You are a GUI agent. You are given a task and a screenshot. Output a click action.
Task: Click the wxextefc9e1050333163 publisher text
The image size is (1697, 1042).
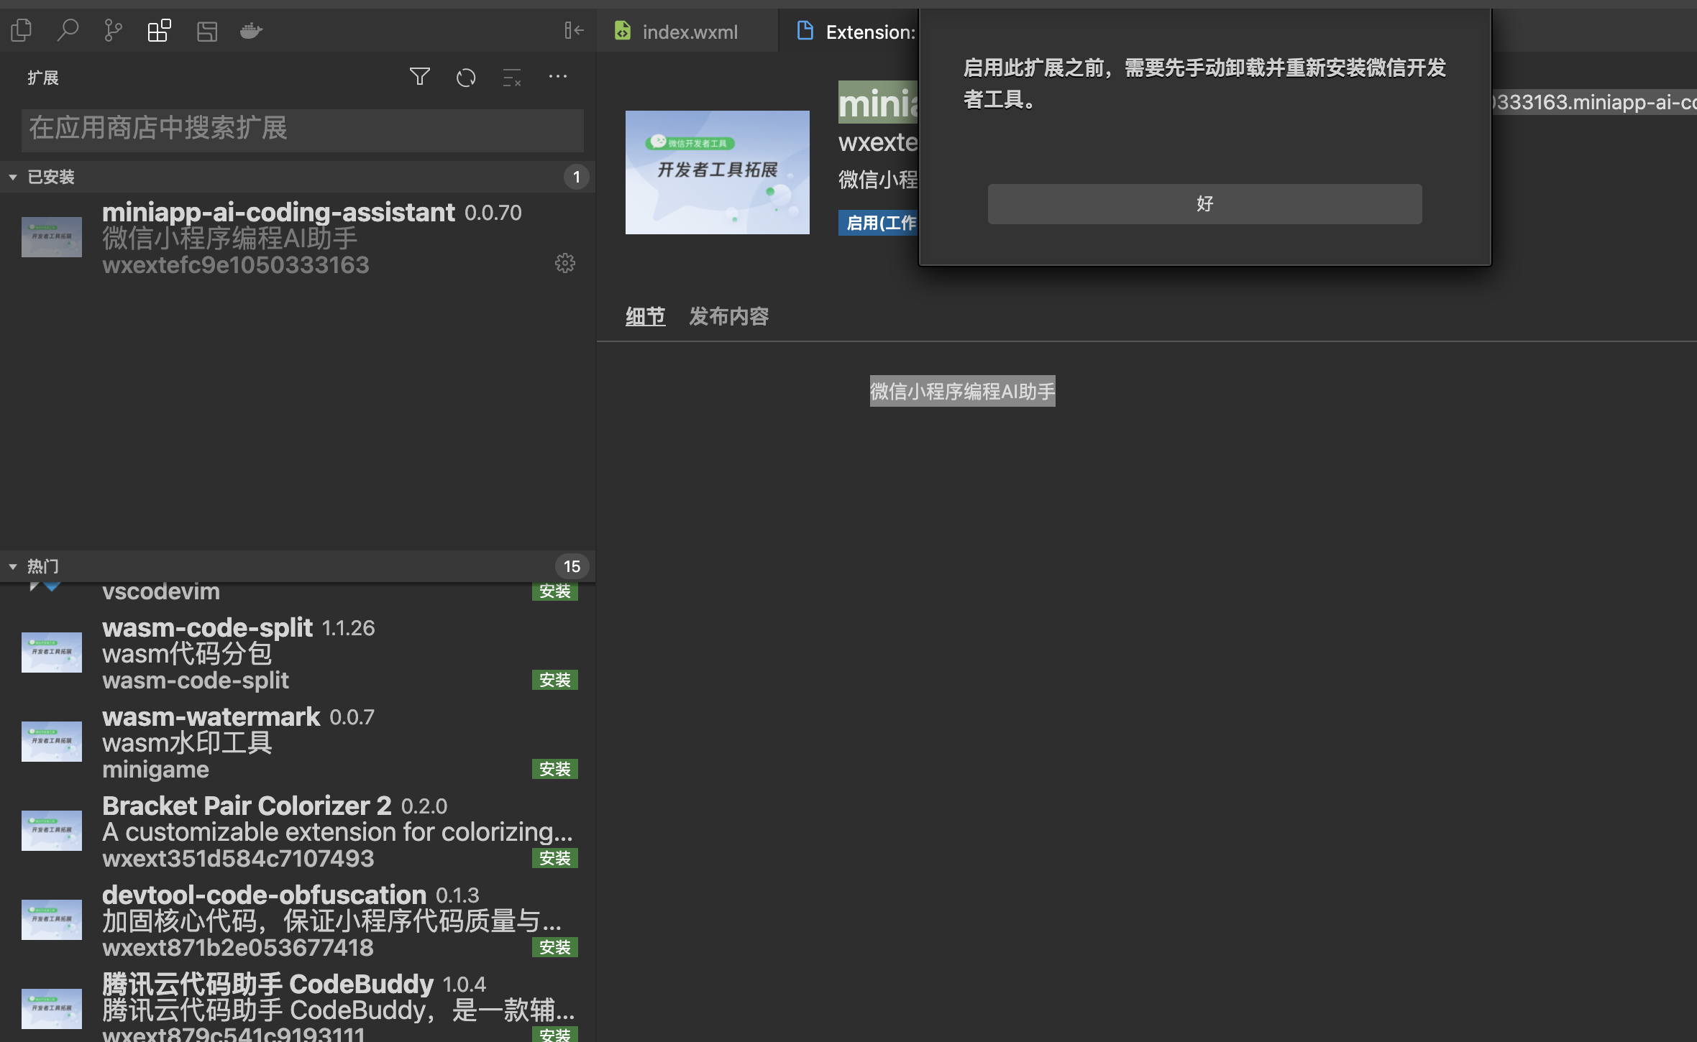click(x=236, y=265)
